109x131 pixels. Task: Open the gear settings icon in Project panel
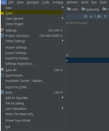100,16
